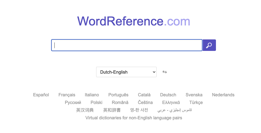Open the Korean 영-한 사전 link
The height and width of the screenshot is (133, 261).
(x=139, y=110)
